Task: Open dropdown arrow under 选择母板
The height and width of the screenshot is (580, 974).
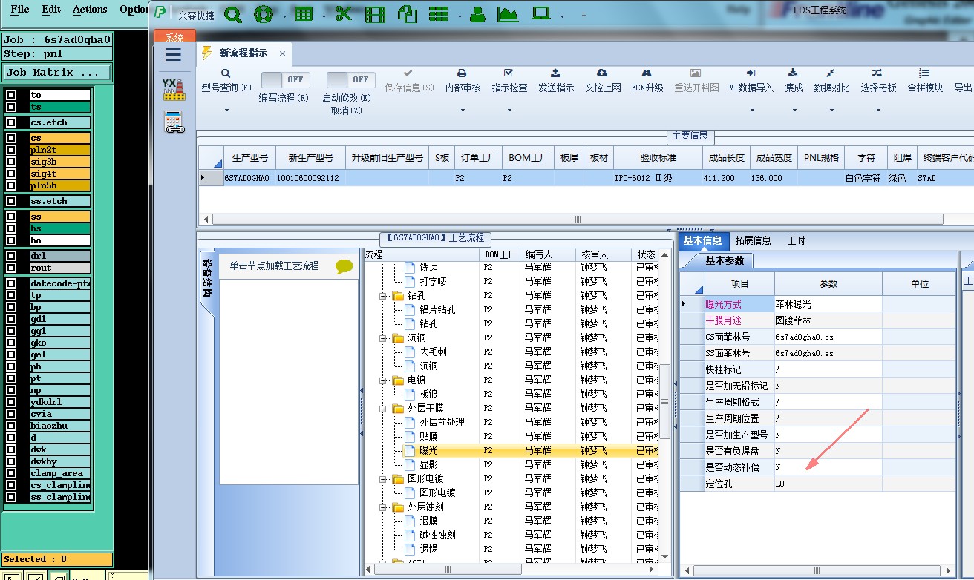Action: click(878, 111)
